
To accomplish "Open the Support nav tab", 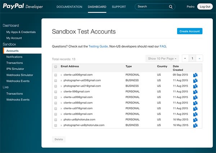I will click(119, 7).
